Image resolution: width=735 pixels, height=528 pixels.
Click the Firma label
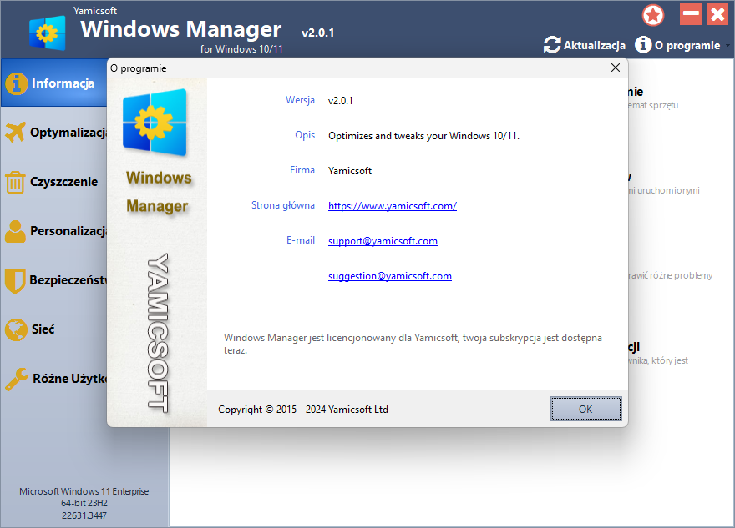coord(302,170)
